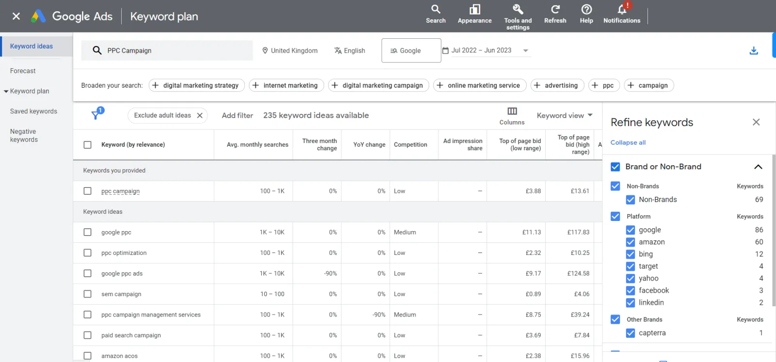Open Saved keywords in the sidebar
Screen dimensions: 776x362
33,111
